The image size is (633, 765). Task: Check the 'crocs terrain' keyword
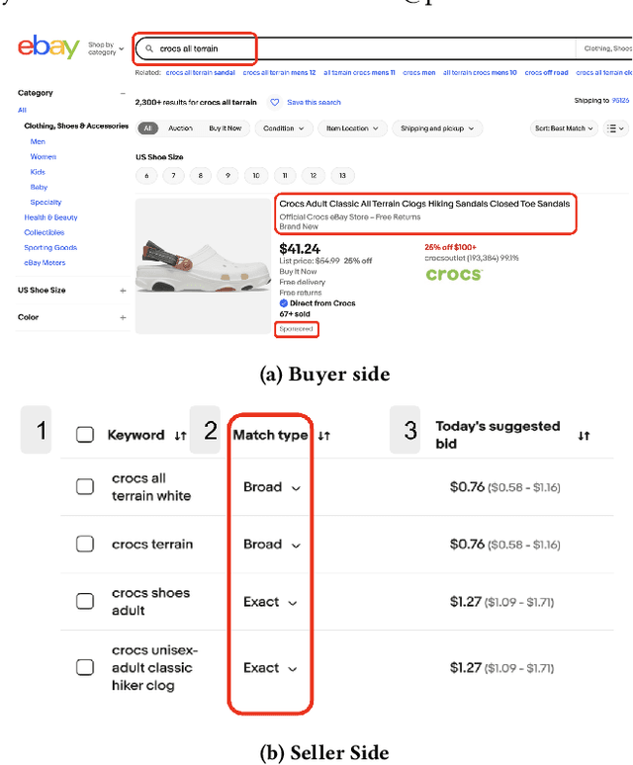85,544
